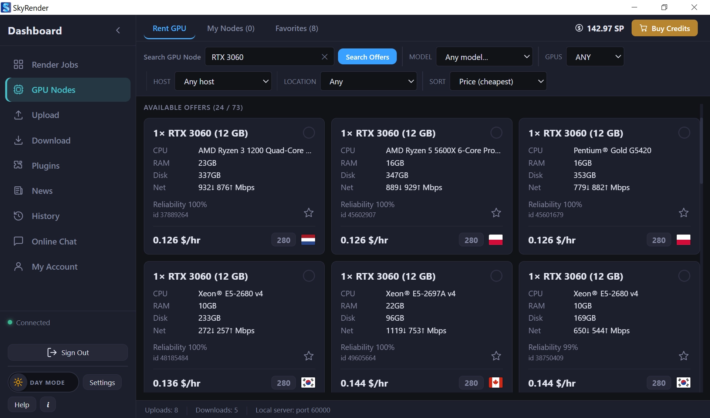Screen dimensions: 710x418
Task: Click the Search Offers button
Action: [x=367, y=57]
